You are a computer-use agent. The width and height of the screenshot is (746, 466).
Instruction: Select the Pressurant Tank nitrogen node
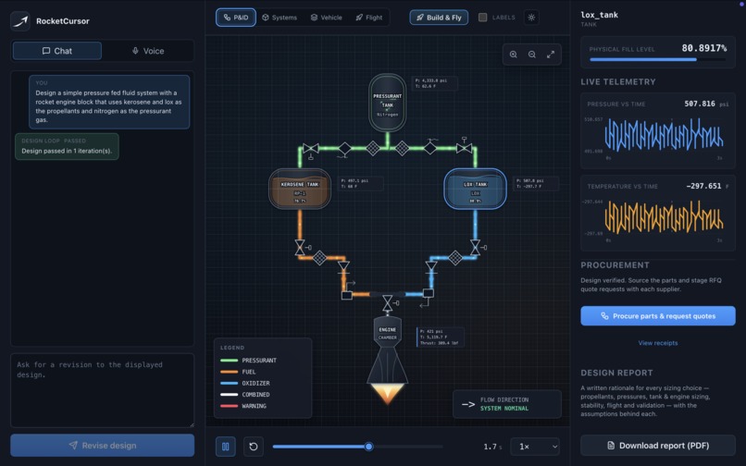click(x=387, y=103)
